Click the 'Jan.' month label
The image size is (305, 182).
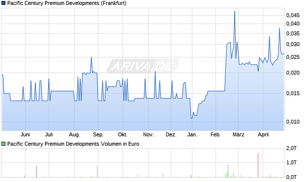click(x=192, y=134)
